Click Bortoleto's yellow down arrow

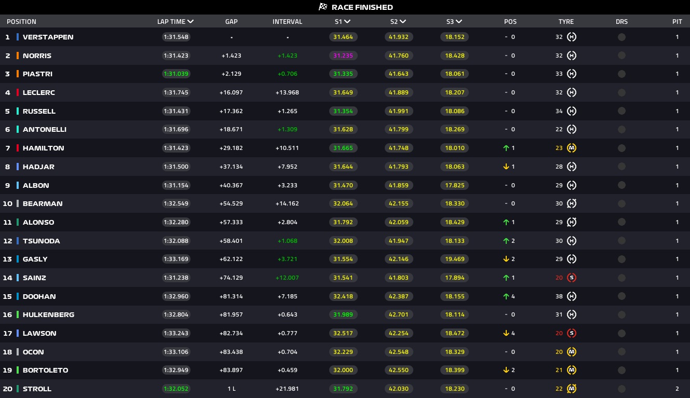(506, 370)
